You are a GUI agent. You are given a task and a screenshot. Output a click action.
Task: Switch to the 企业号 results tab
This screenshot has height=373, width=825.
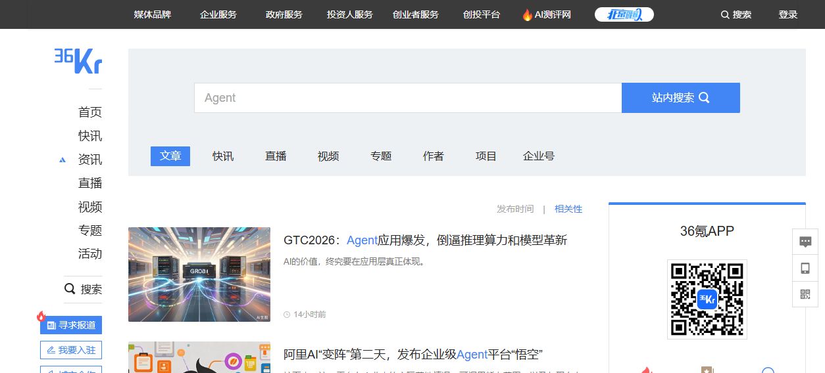pos(539,156)
